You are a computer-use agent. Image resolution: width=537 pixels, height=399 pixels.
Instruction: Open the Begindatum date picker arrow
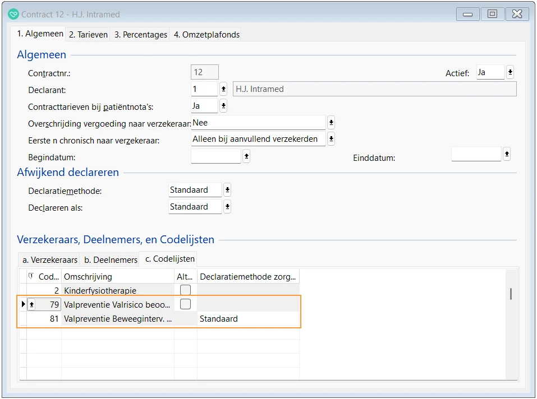coord(246,157)
